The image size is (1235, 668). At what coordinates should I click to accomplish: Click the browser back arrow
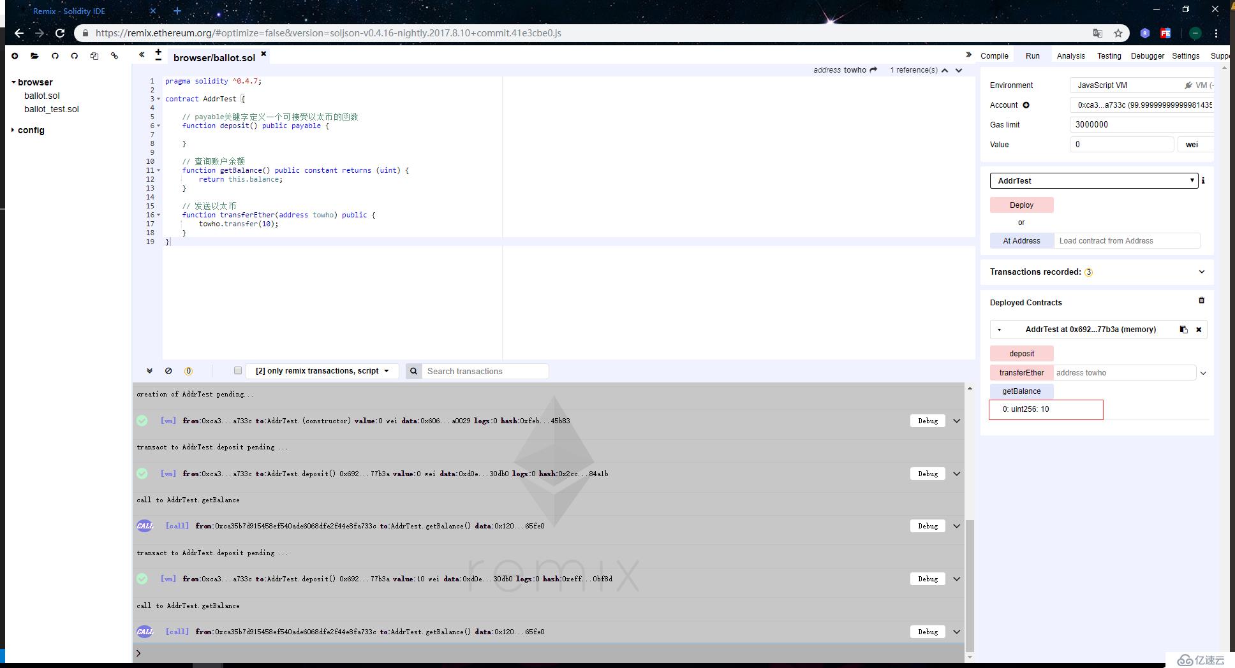coord(19,33)
